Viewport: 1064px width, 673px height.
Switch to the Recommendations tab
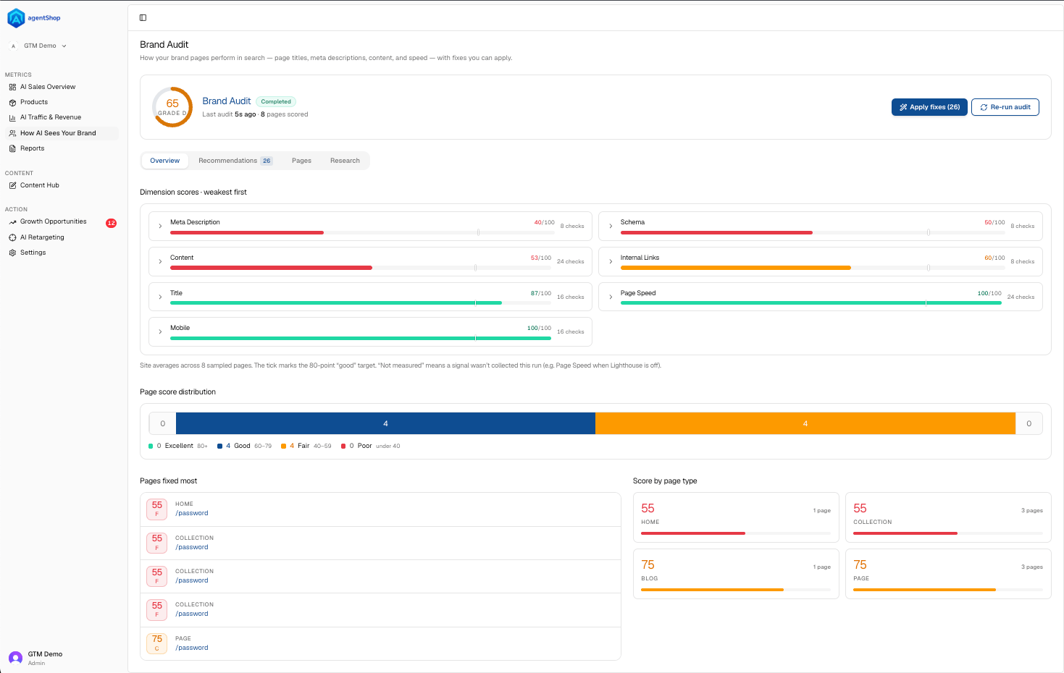point(235,161)
